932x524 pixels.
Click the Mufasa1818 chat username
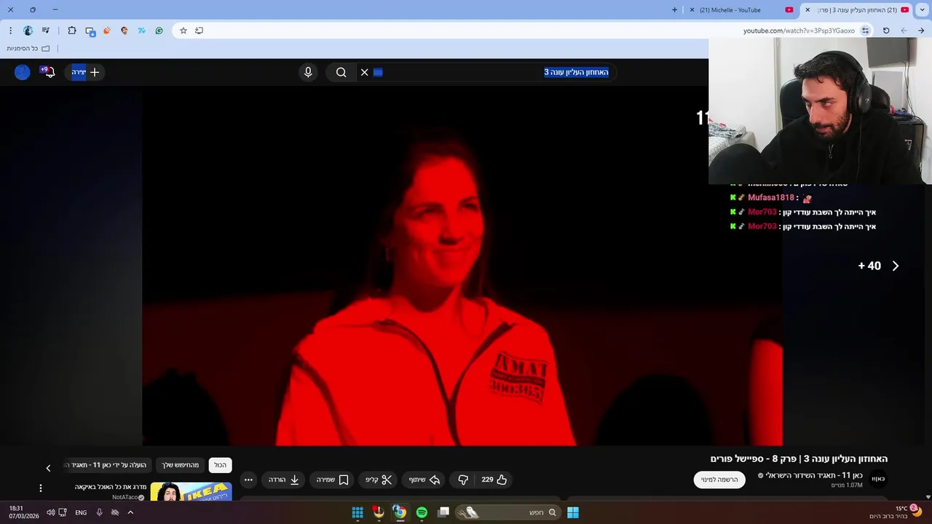[771, 197]
